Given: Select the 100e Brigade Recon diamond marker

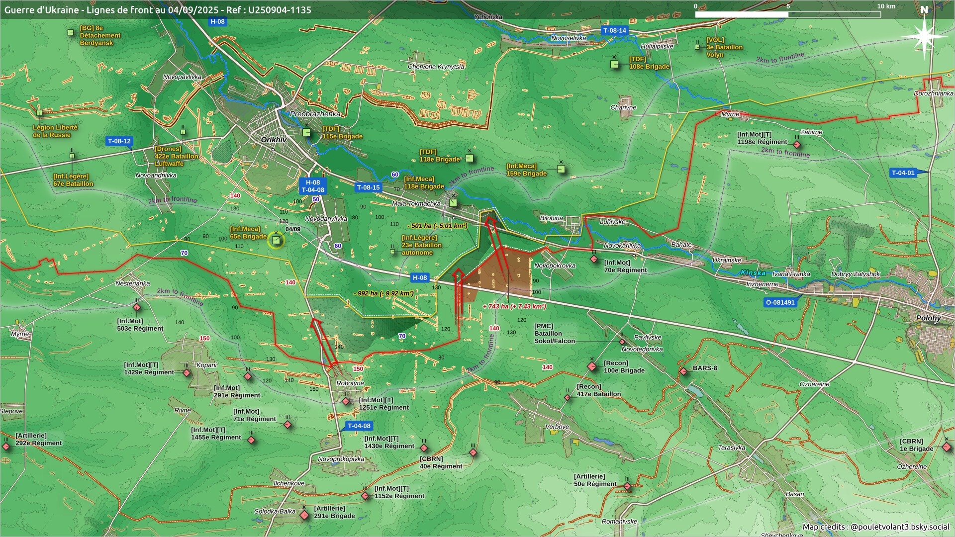Looking at the screenshot, I should (592, 367).
